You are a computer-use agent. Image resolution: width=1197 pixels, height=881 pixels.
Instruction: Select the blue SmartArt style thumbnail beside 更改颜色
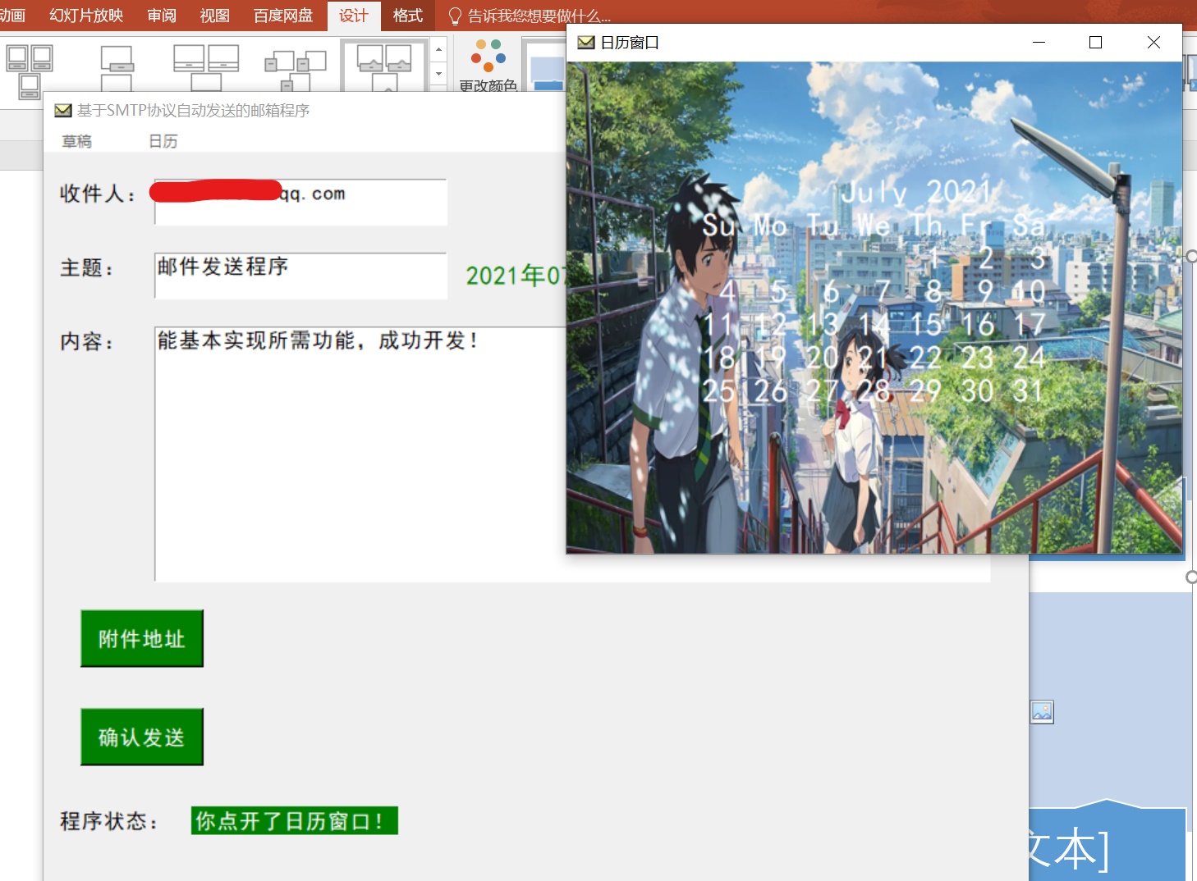pyautogui.click(x=544, y=66)
